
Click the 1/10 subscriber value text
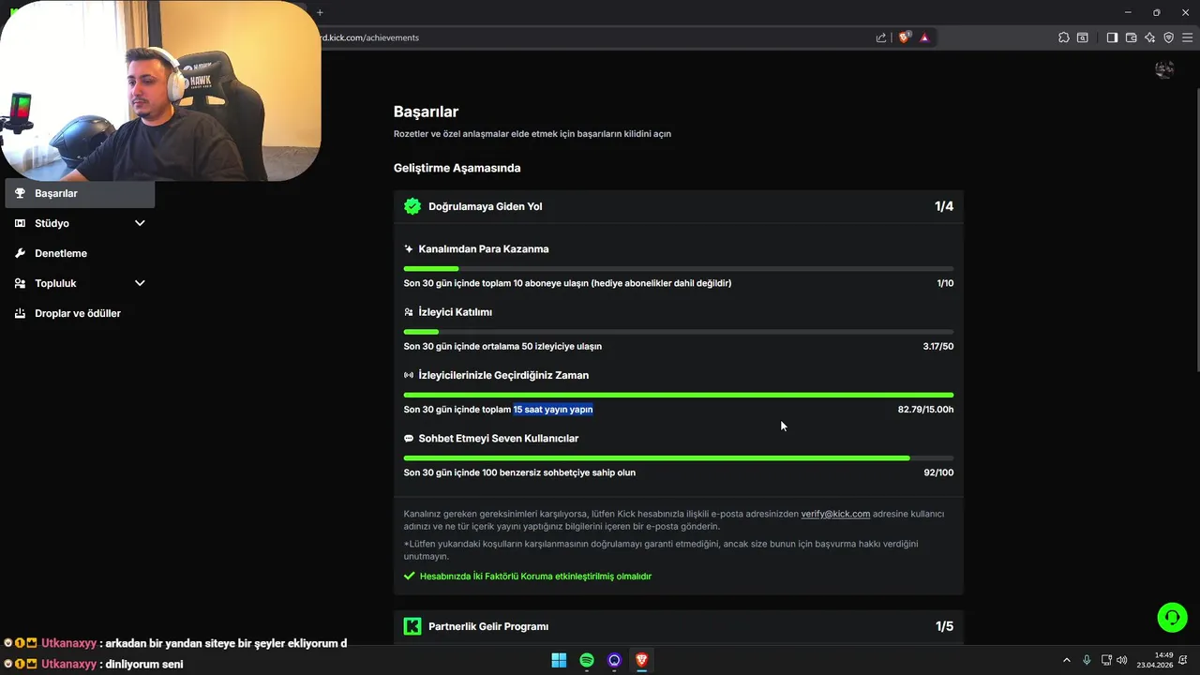945,283
